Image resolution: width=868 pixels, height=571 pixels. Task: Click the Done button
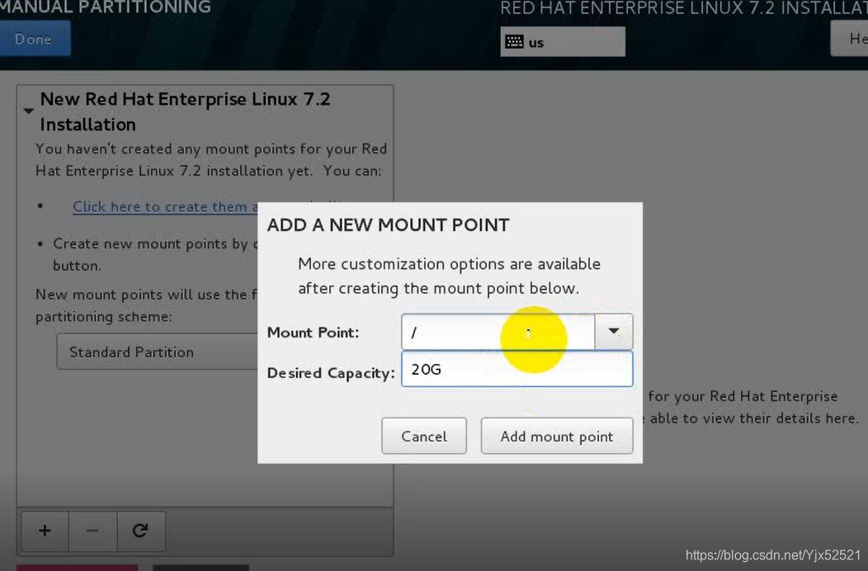pyautogui.click(x=35, y=39)
